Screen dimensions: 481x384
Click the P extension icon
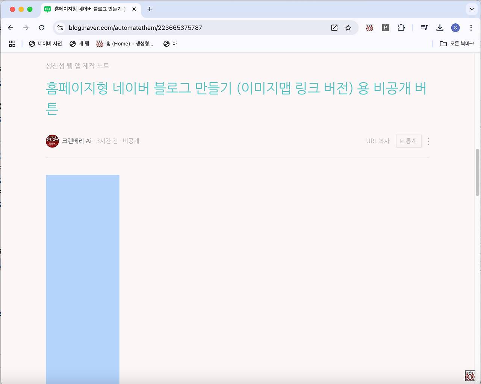(385, 28)
